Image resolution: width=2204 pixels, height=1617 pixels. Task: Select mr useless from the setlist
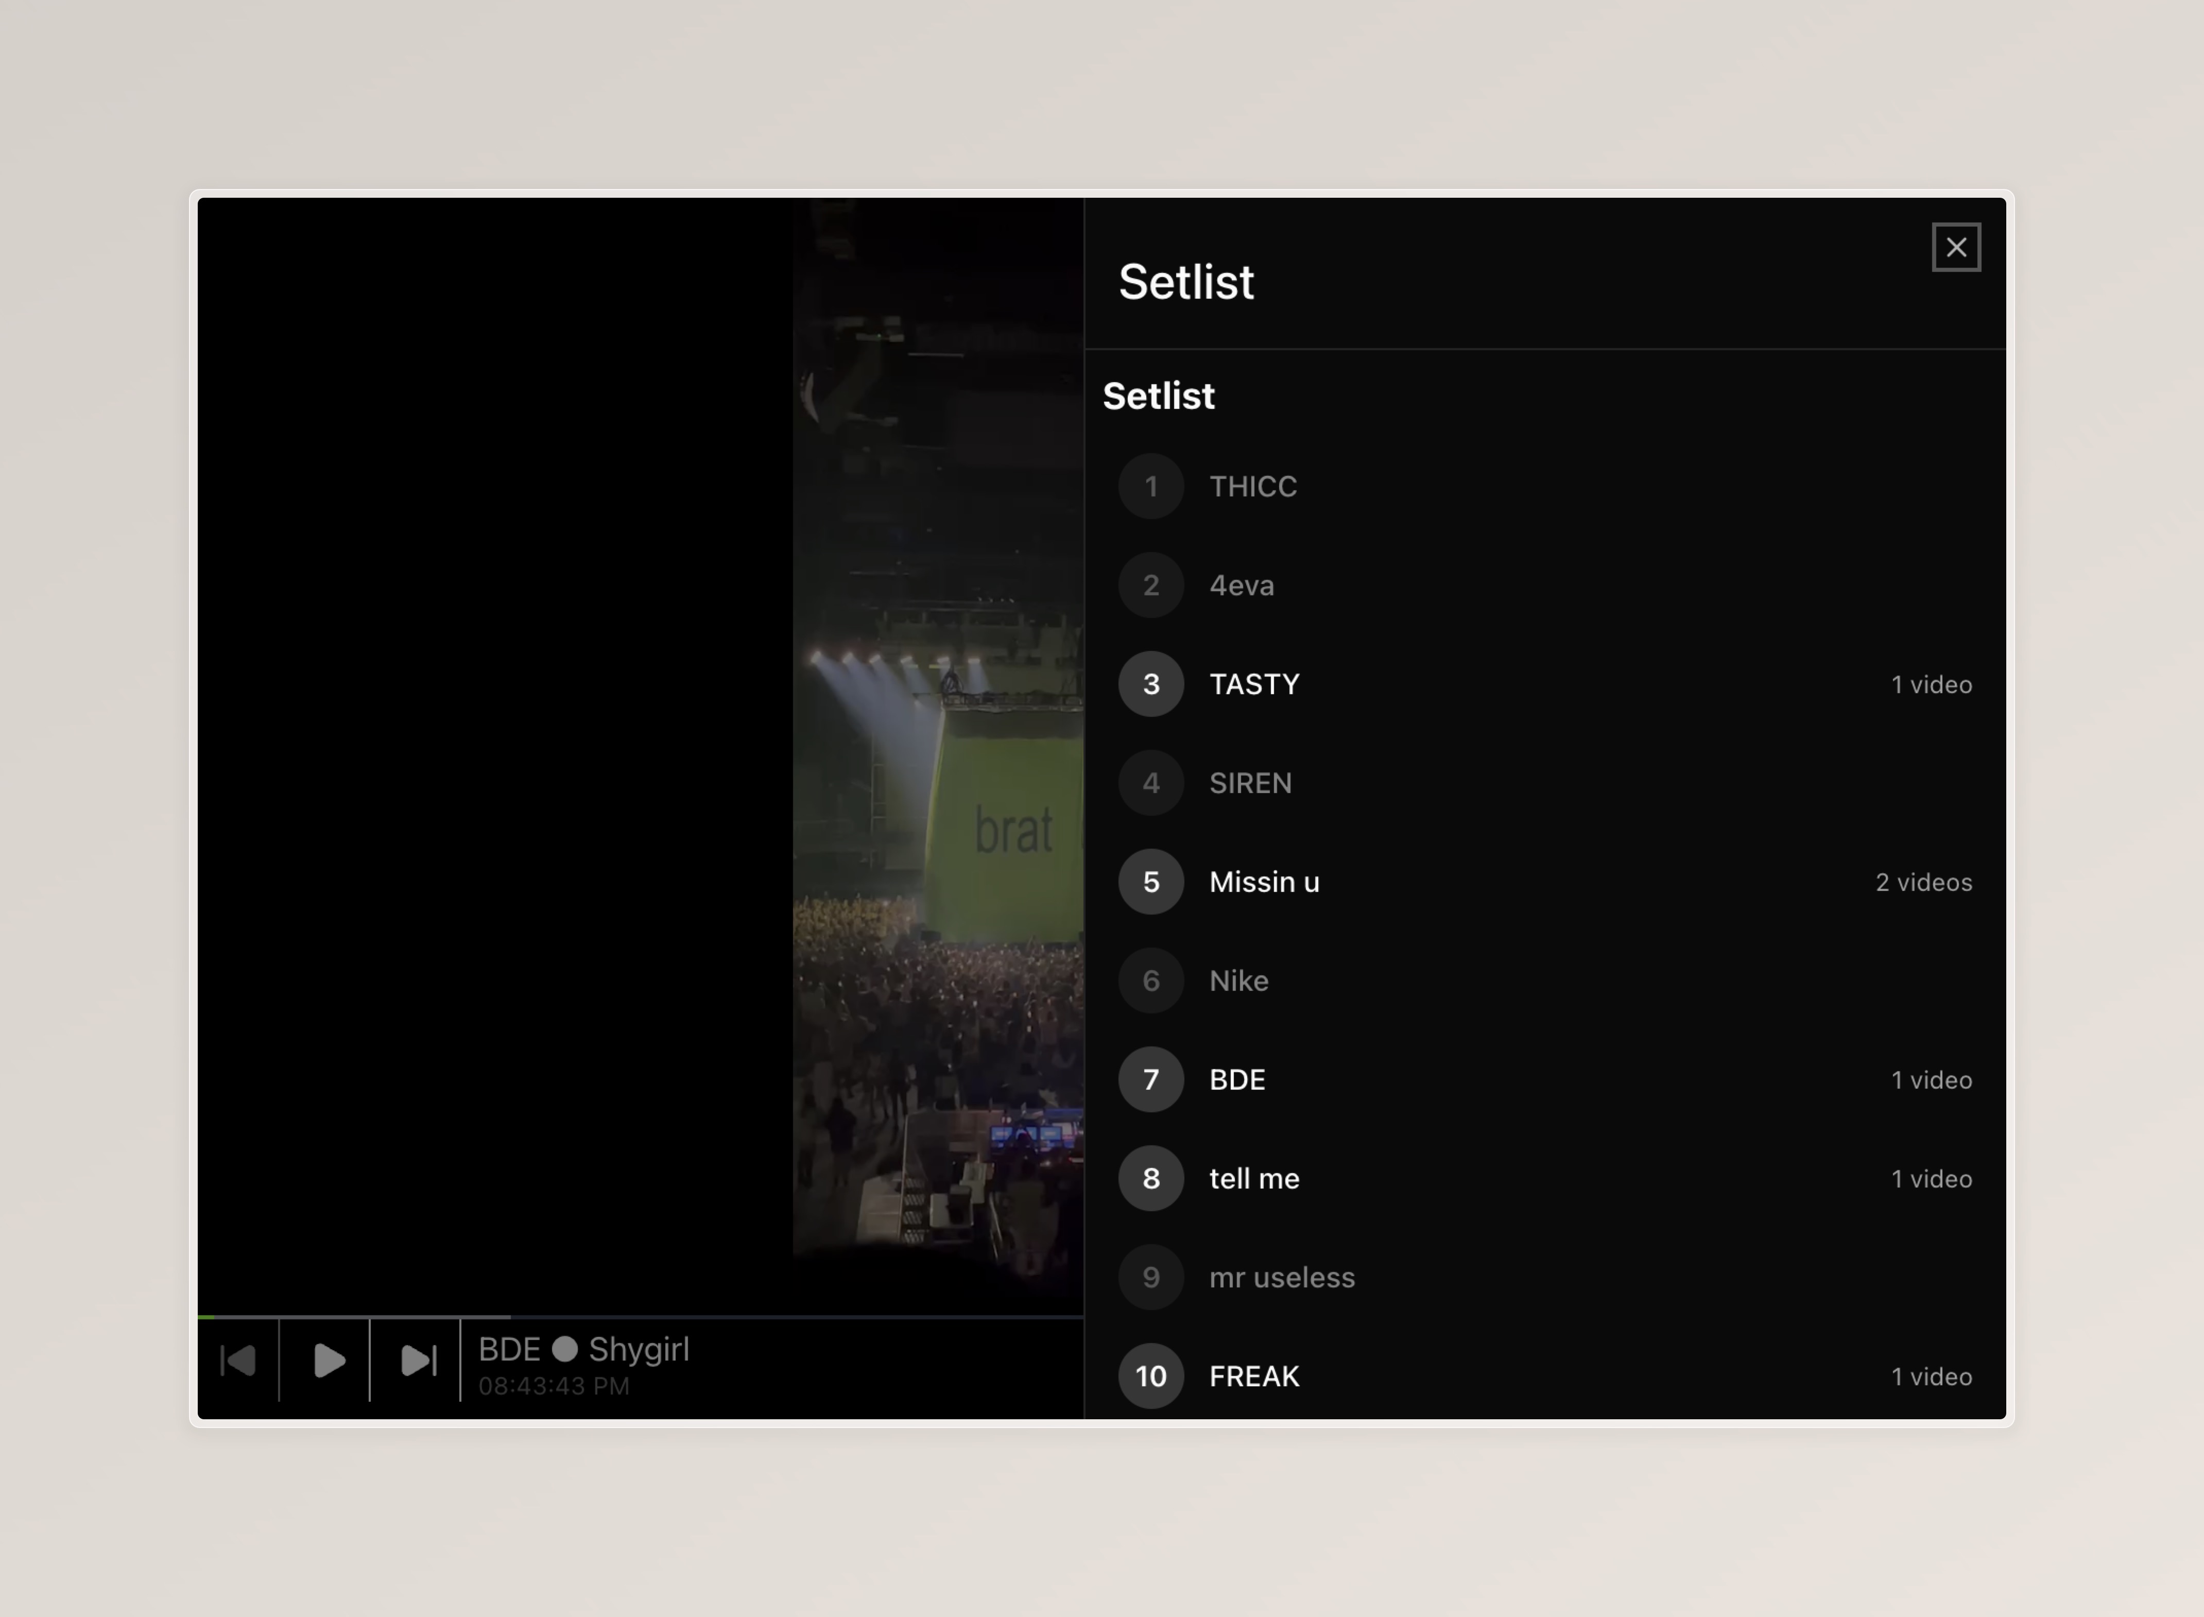point(1281,1277)
